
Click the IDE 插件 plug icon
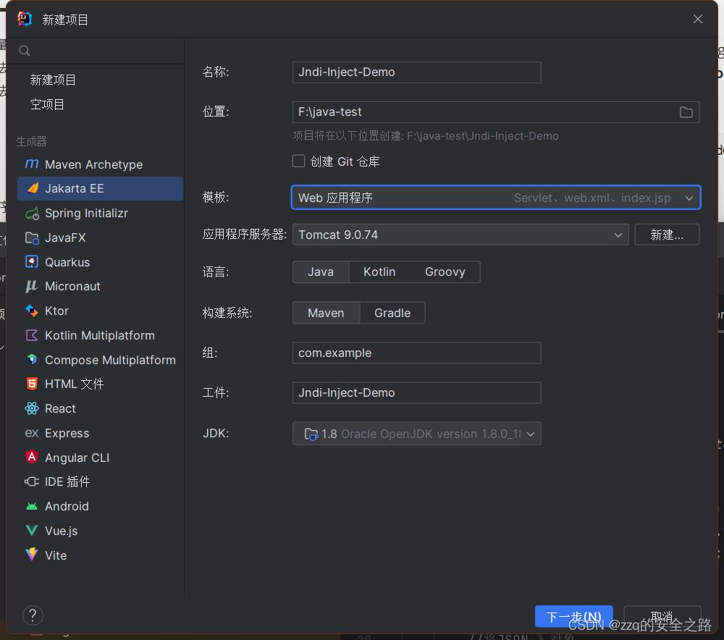coord(32,481)
